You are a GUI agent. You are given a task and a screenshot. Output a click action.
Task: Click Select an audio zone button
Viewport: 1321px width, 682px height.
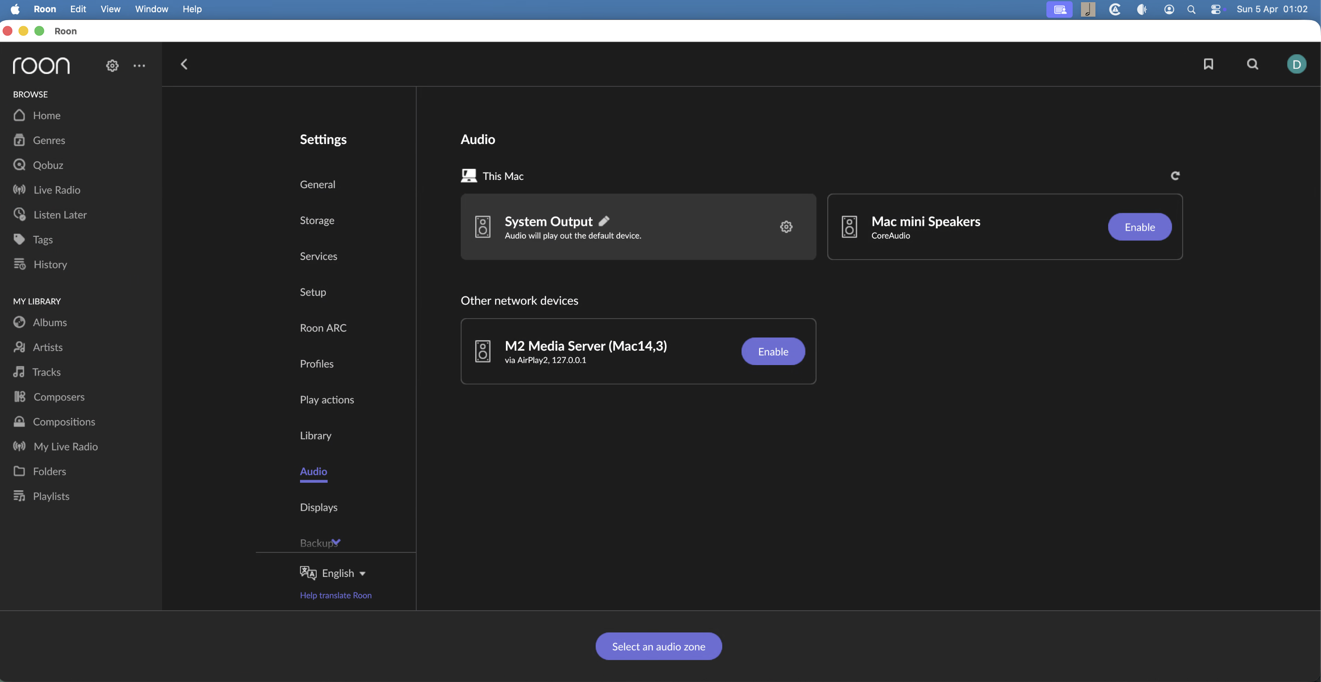(x=658, y=646)
